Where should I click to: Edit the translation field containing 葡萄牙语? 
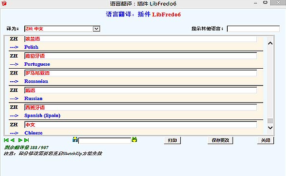(141, 56)
